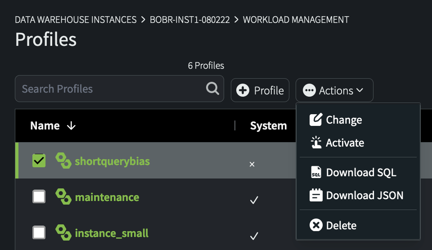Image resolution: width=432 pixels, height=250 pixels.
Task: Check the maintenance profile checkbox
Action: point(39,196)
